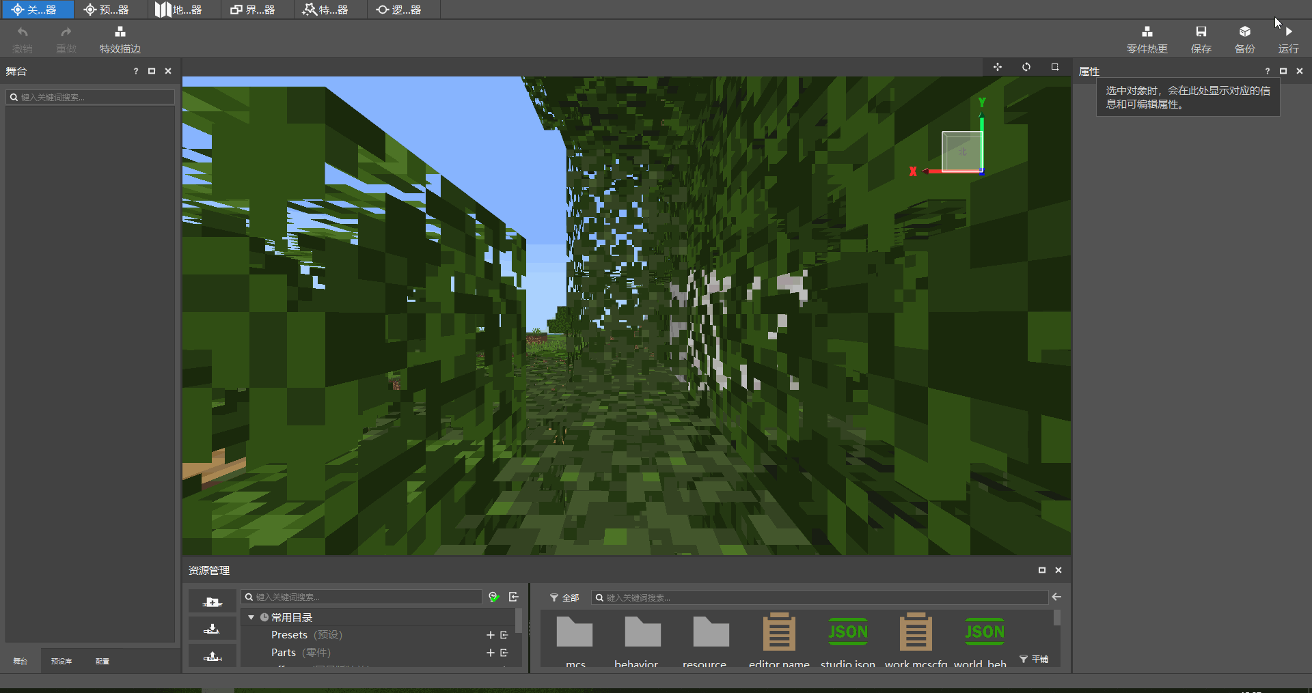Add new item to Parts with plus
The image size is (1312, 693).
coord(490,653)
